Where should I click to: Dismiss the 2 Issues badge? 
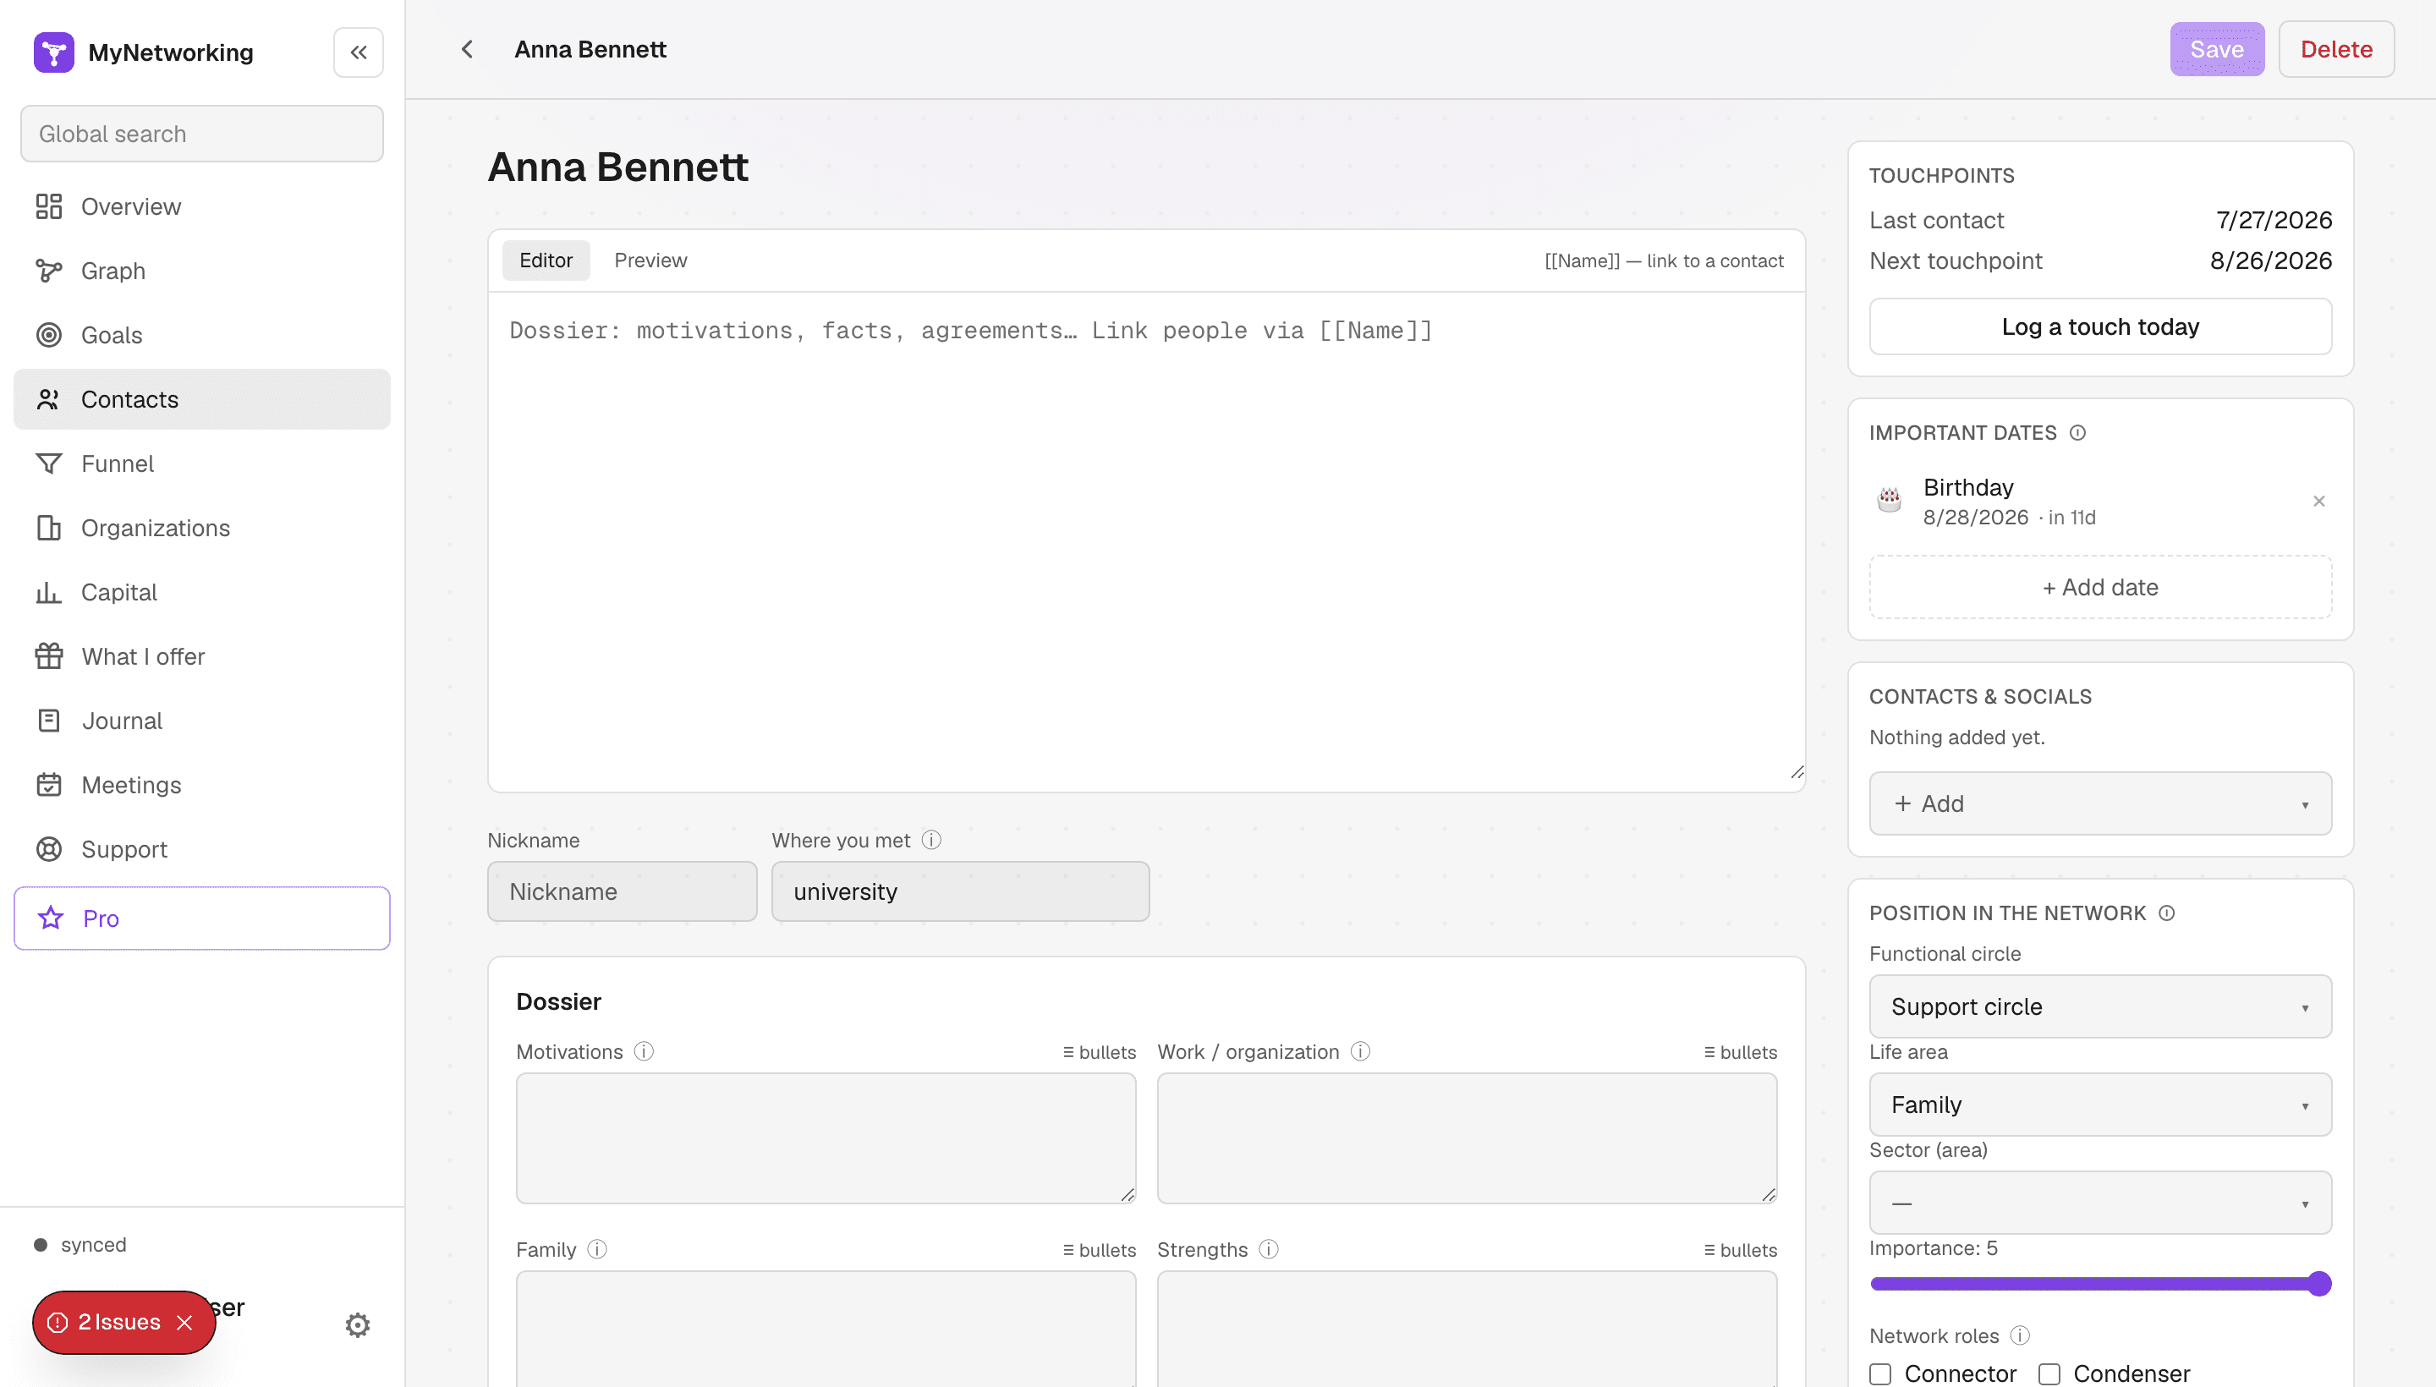coord(185,1322)
